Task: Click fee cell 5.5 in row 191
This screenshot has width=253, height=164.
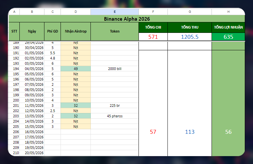Action: 53,53
